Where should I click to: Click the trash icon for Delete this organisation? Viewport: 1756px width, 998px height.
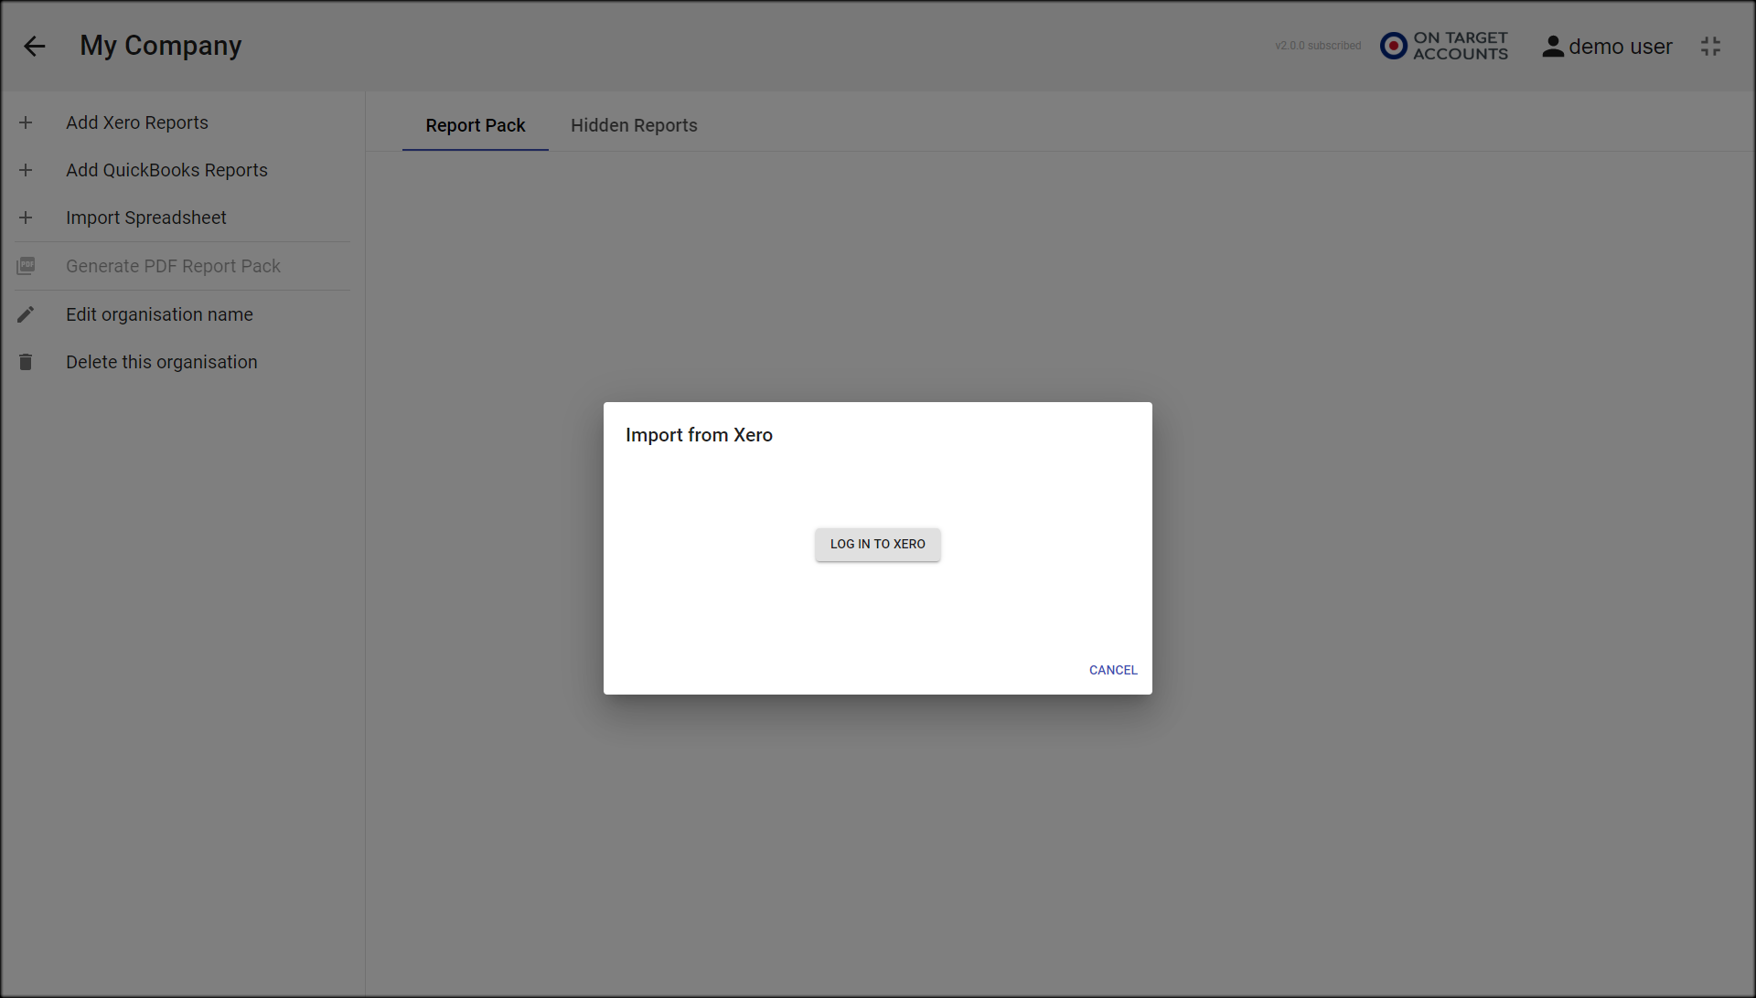26,362
